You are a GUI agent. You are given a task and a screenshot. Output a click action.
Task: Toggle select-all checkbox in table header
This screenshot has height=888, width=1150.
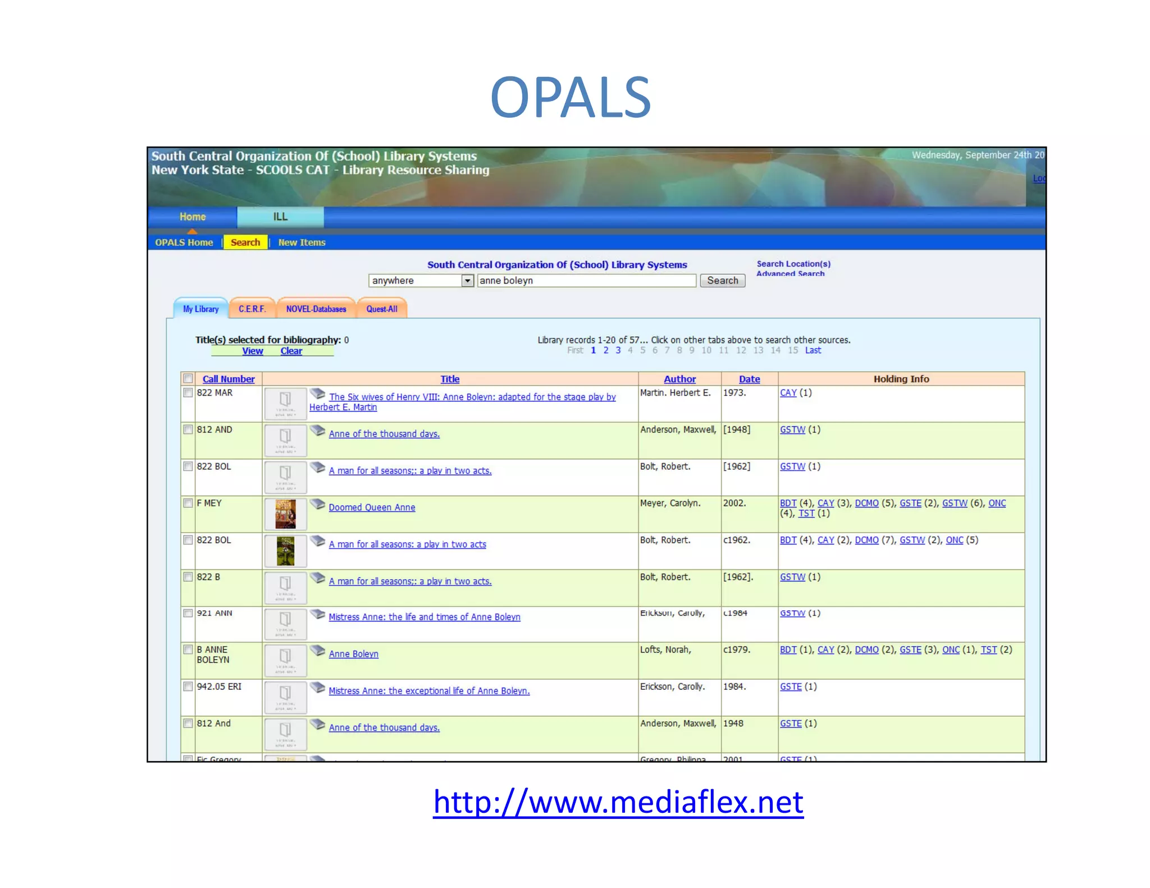coord(188,379)
